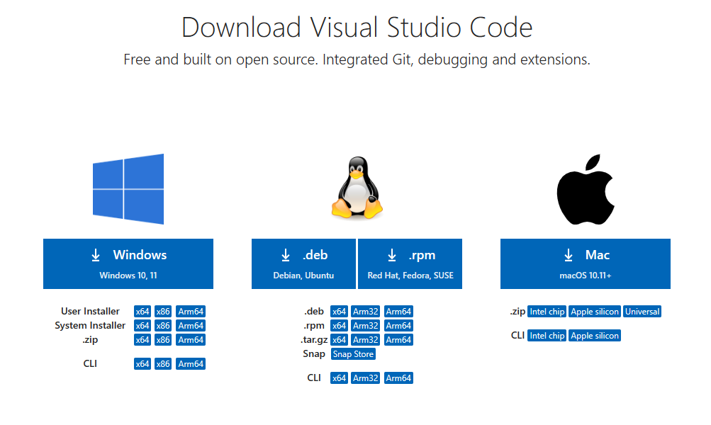This screenshot has width=711, height=425.
Task: Open the Snap Store link
Action: tap(353, 354)
